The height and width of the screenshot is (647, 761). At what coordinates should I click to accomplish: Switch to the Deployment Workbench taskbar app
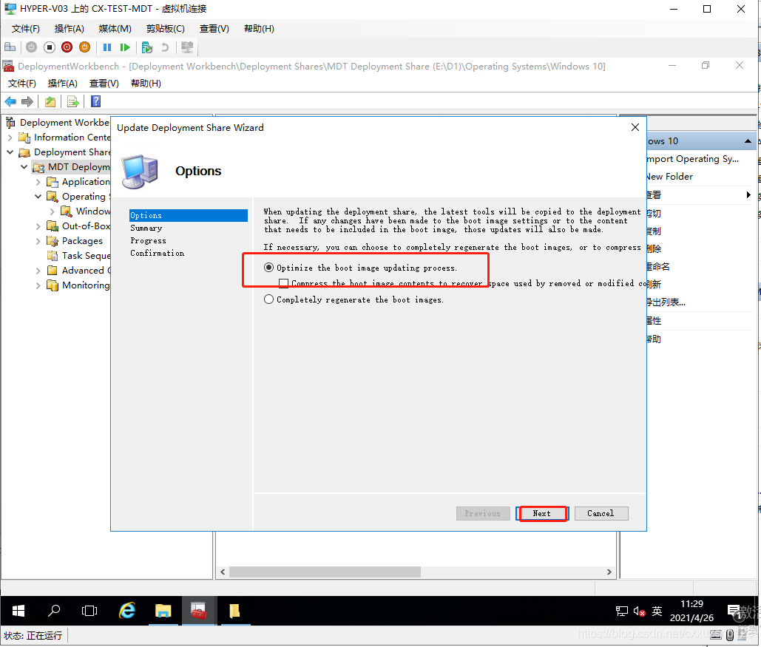click(x=198, y=611)
